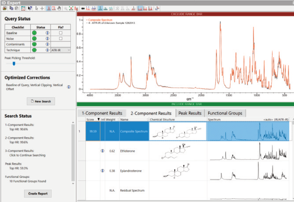This screenshot has width=294, height=202.
Task: Click the New Search button
Action: 41,101
